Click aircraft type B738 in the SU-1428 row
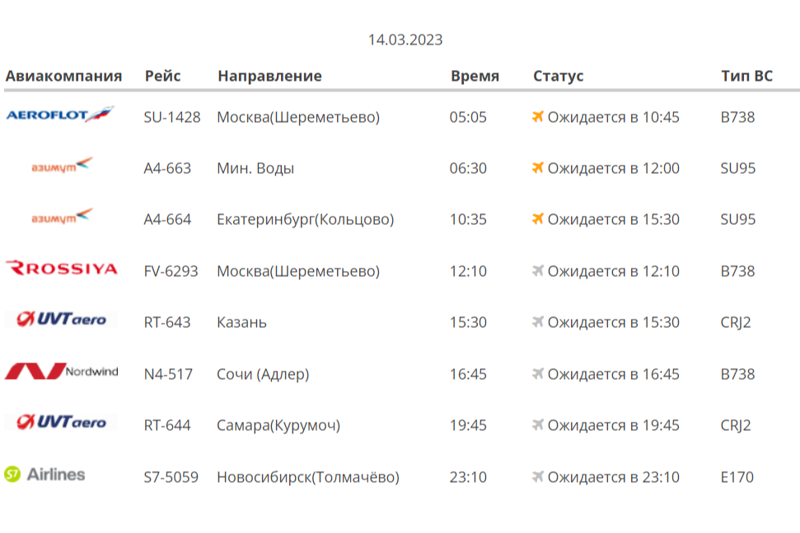The width and height of the screenshot is (800, 533). [737, 117]
